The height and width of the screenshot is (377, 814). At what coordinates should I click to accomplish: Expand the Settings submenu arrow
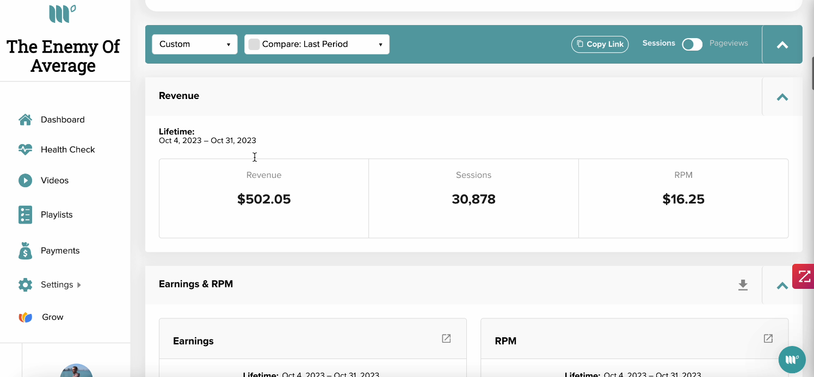coord(79,285)
